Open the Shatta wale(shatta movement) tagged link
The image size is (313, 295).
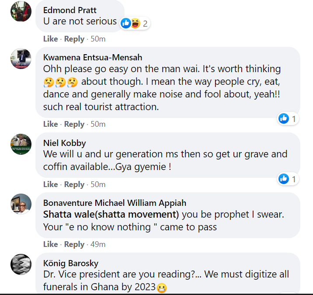(x=111, y=215)
